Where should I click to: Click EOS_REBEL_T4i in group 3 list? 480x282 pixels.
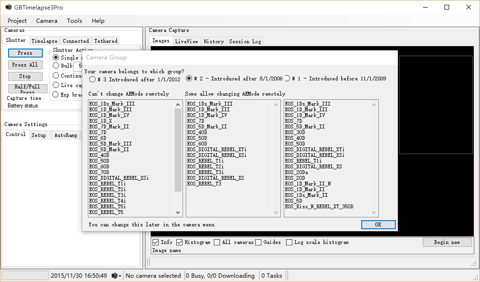107,201
